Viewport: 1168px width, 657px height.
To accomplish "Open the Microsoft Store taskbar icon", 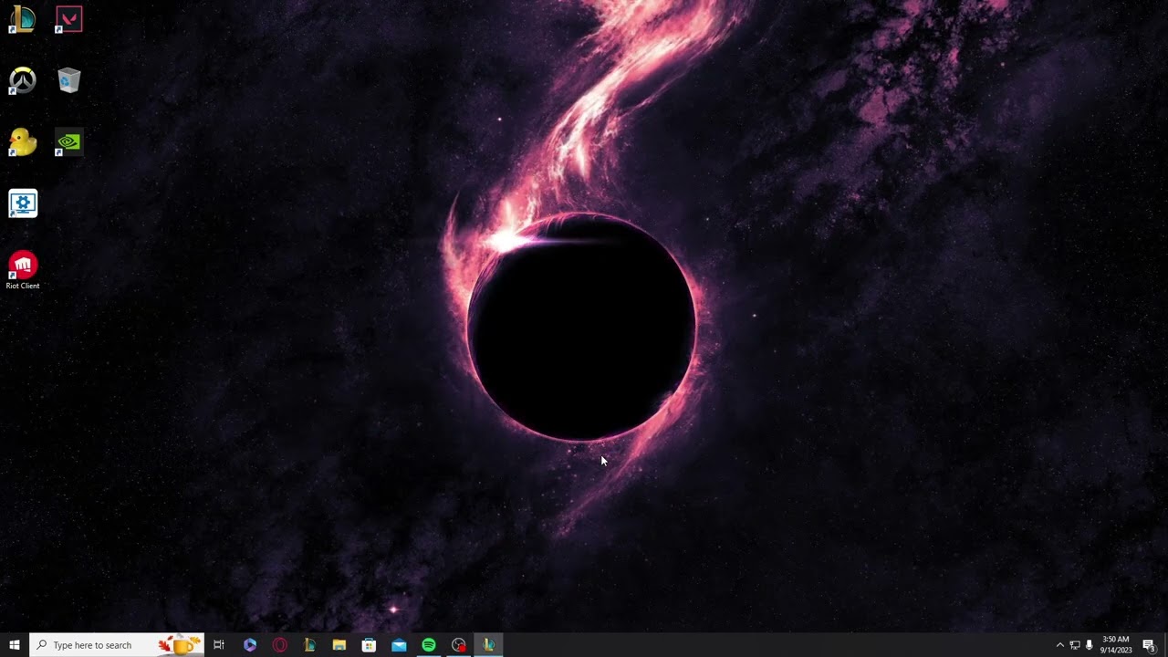I will pyautogui.click(x=369, y=645).
